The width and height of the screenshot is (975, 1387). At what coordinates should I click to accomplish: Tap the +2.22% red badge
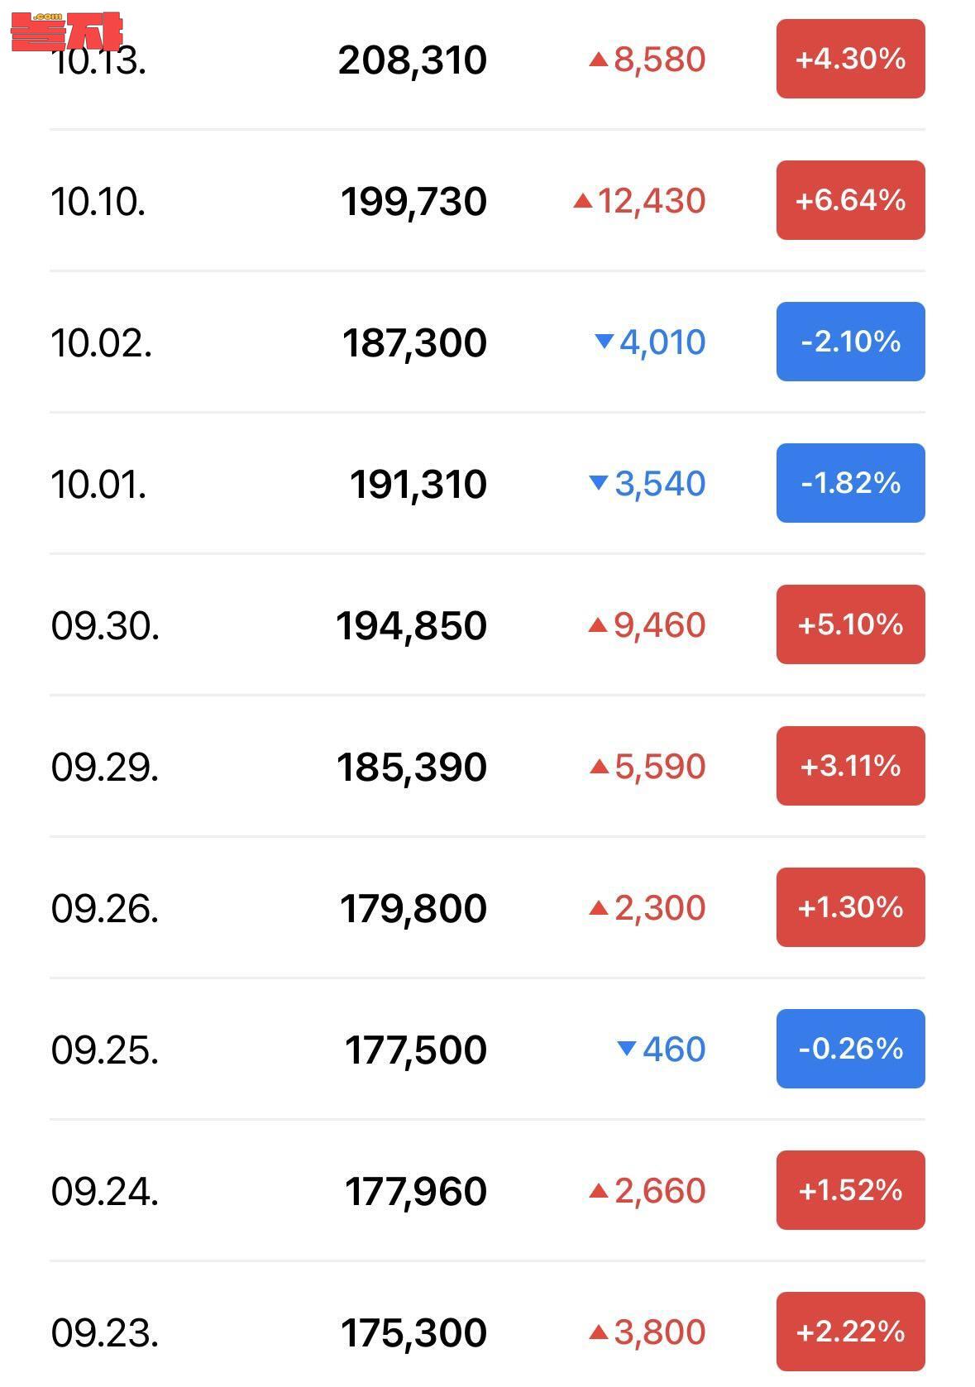click(x=850, y=1332)
